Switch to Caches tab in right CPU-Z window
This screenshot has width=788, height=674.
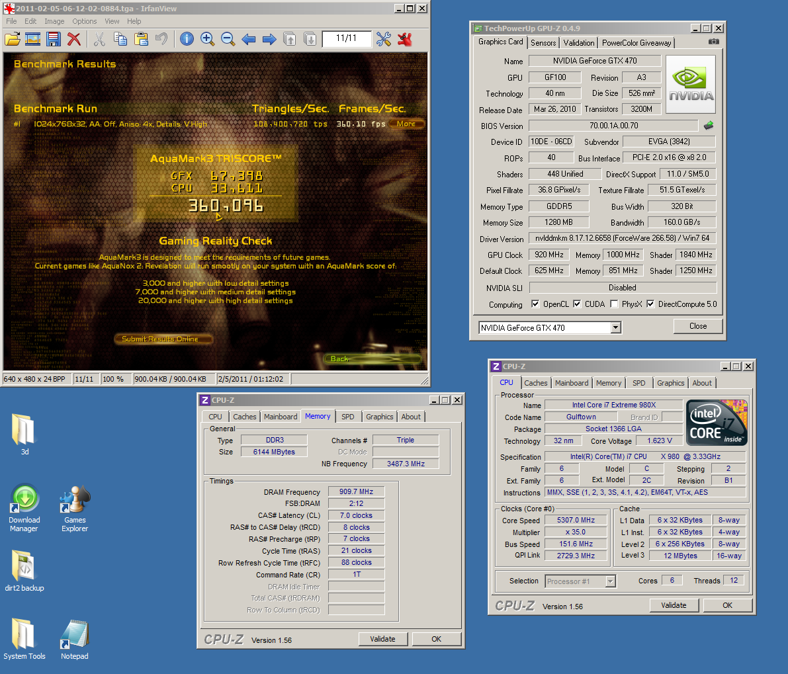click(536, 383)
